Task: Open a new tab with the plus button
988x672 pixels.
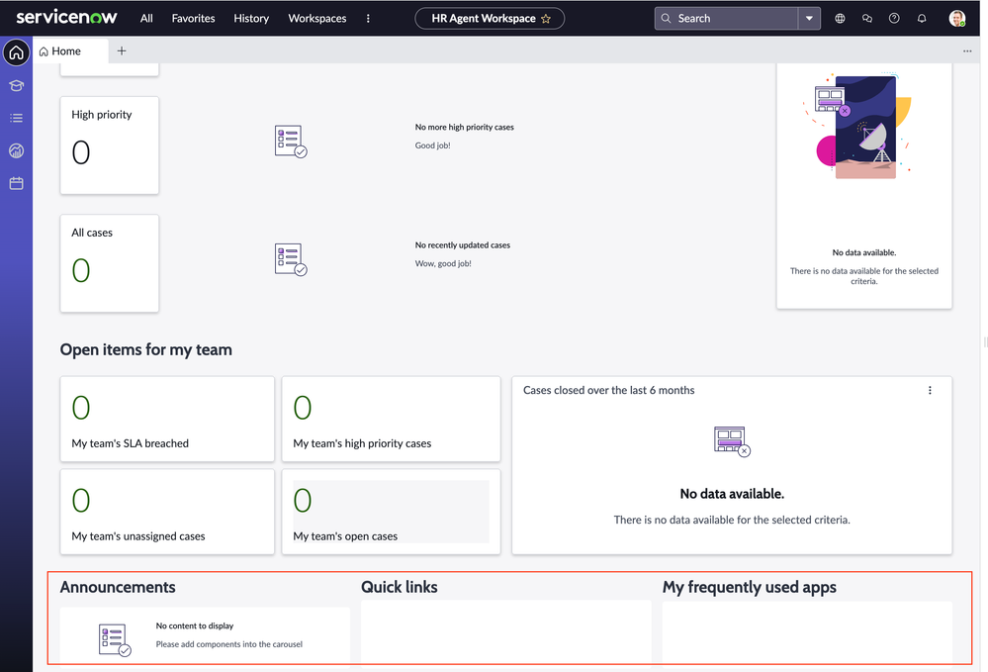Action: (x=122, y=50)
